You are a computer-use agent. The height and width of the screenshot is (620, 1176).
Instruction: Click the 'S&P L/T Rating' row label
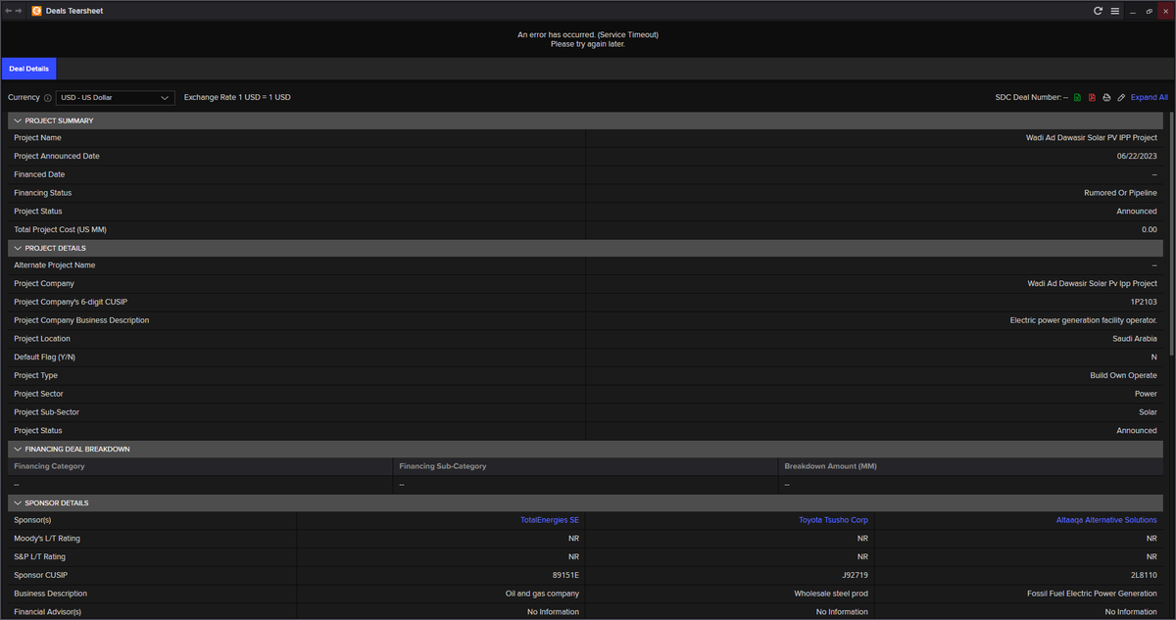[x=40, y=557]
